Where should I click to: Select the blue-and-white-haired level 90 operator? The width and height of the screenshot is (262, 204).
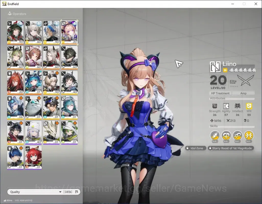[x=51, y=32]
